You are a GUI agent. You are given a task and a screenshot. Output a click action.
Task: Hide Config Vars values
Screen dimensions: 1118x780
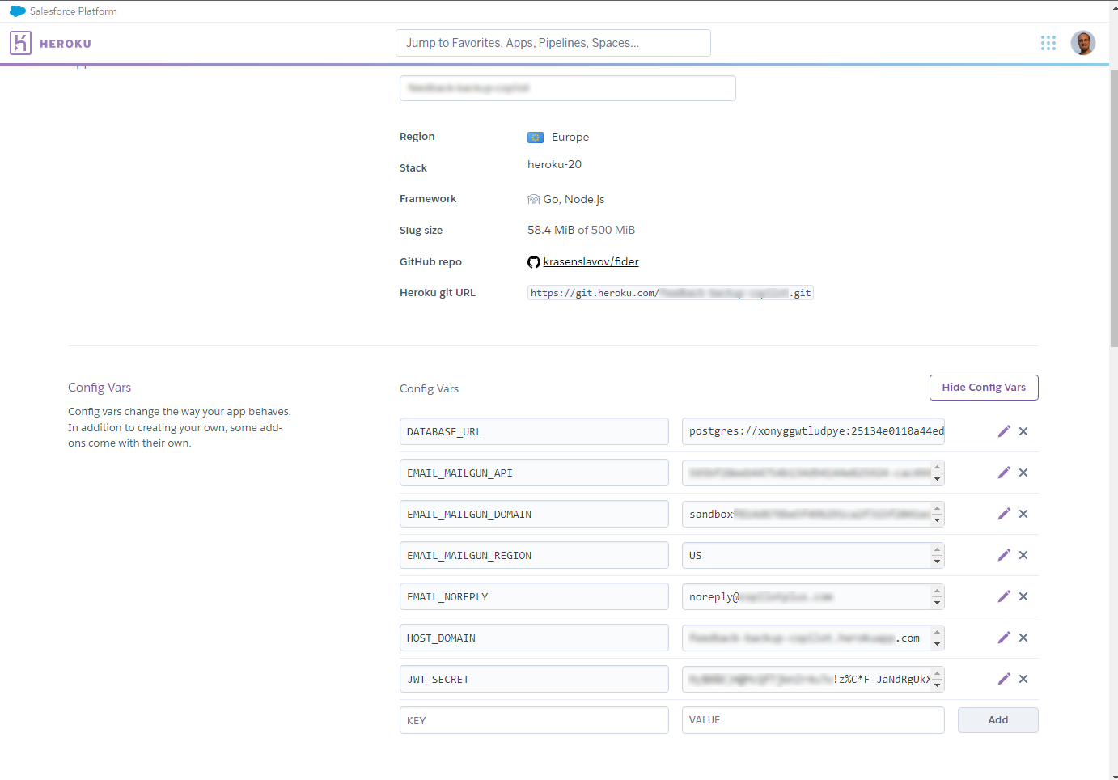[983, 388]
